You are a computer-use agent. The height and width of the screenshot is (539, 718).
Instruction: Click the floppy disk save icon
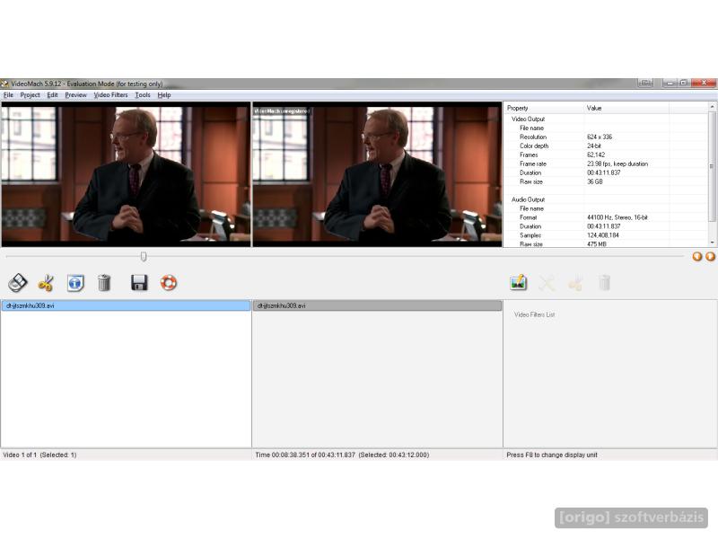click(139, 283)
